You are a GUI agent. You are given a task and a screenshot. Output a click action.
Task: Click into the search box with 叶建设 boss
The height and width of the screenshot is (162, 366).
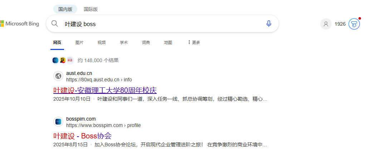tap(161, 24)
